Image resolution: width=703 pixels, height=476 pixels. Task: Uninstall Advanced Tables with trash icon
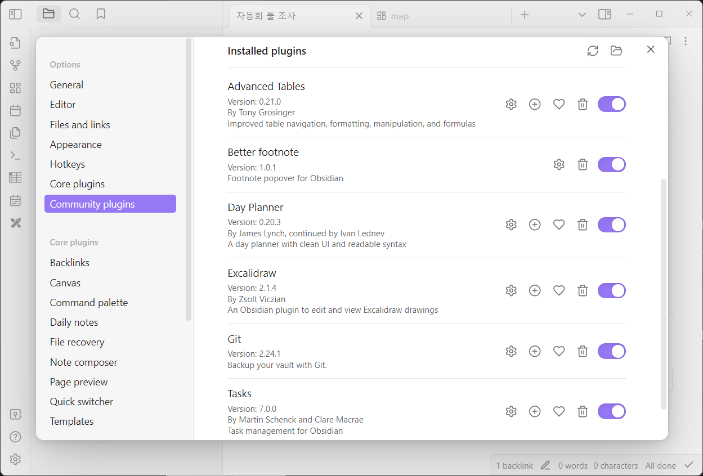tap(583, 104)
